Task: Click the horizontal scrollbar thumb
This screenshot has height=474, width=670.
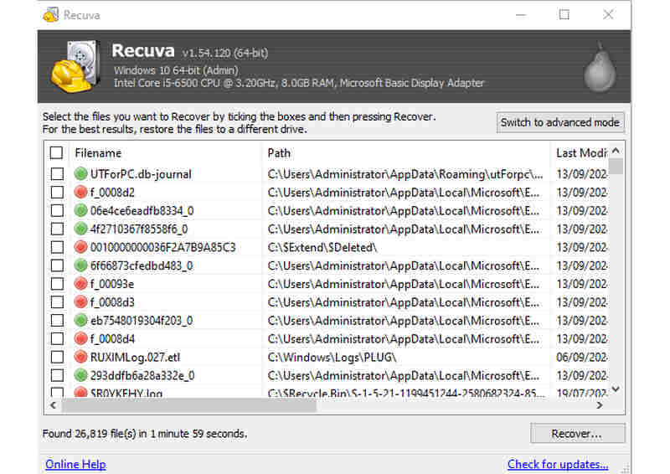Action: (x=189, y=404)
